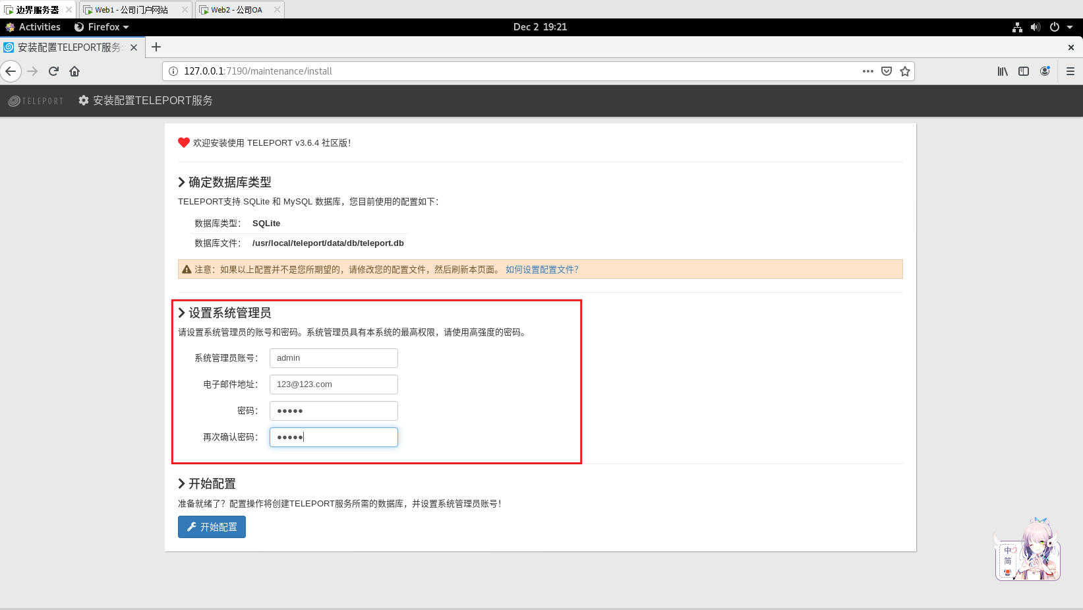Focus the 电子邮件地址 field
Viewport: 1083px width, 610px height.
[334, 384]
